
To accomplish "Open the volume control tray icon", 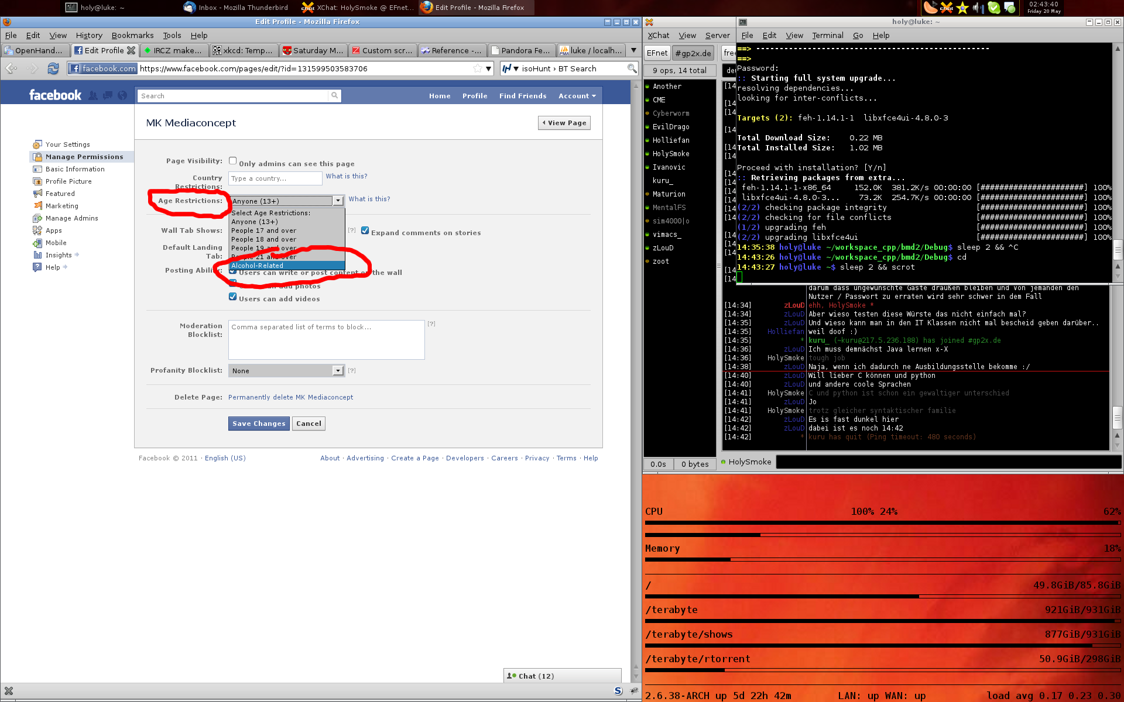I will 978,8.
